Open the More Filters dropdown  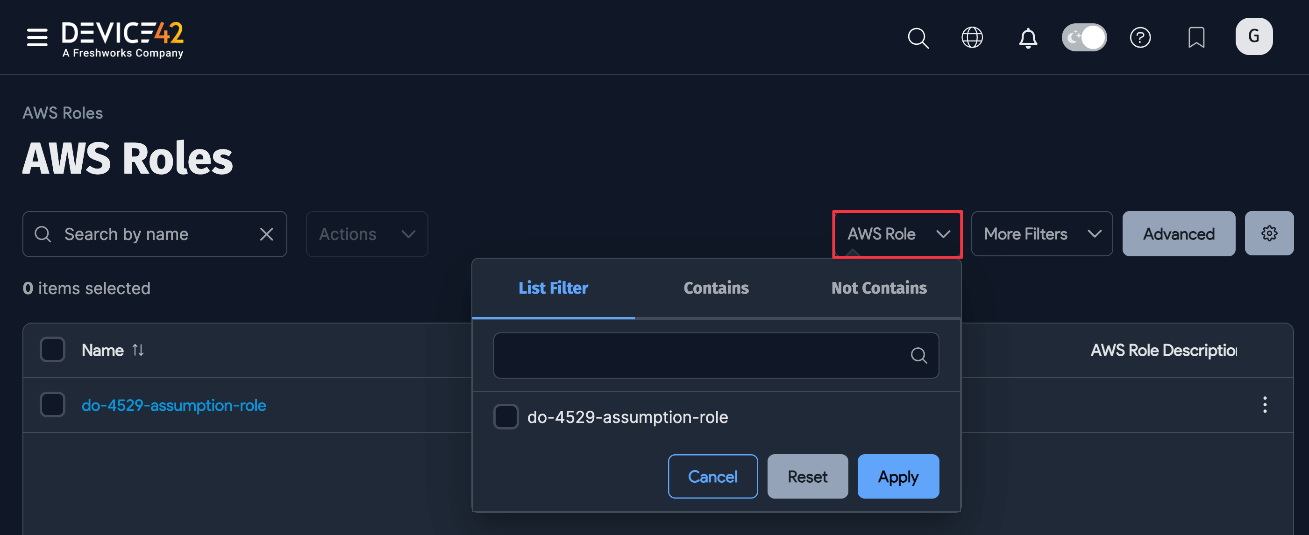tap(1041, 233)
